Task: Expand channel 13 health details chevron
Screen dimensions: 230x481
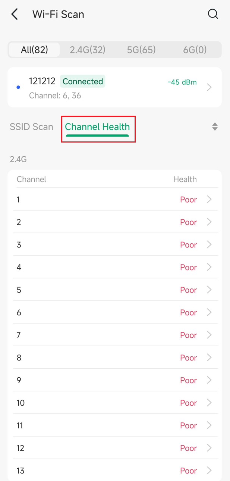Action: click(x=209, y=470)
